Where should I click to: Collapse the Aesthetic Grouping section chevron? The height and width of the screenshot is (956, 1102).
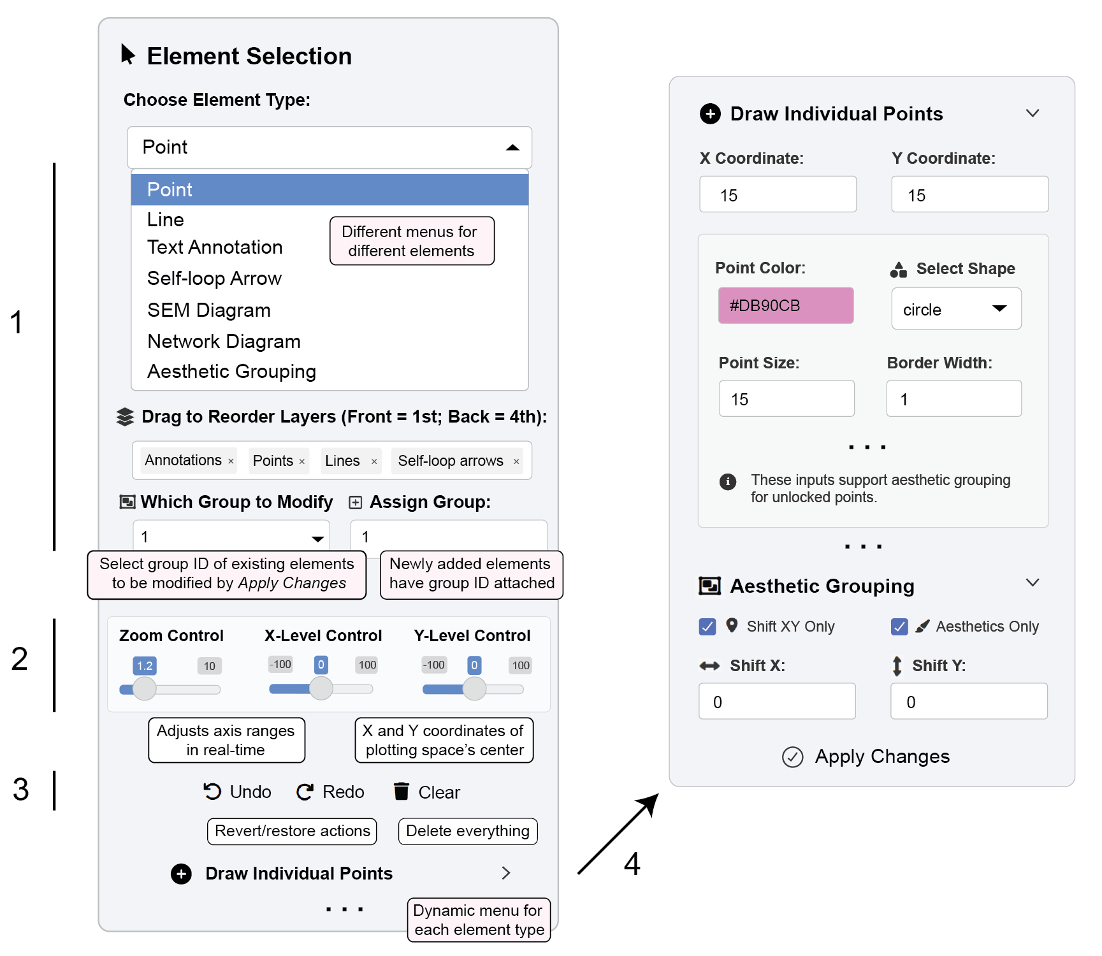click(x=1033, y=583)
